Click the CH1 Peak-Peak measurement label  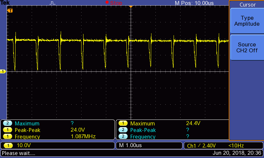pos(27,130)
